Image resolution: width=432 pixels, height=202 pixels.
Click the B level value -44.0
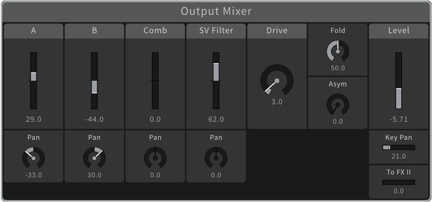[94, 119]
